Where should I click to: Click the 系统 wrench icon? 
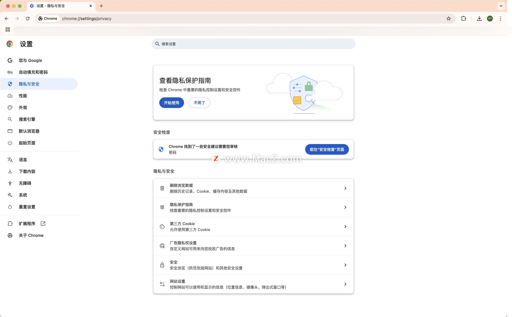click(x=10, y=195)
